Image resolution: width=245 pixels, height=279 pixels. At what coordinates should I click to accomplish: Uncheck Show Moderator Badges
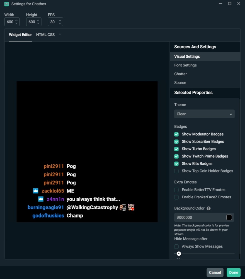(176, 134)
